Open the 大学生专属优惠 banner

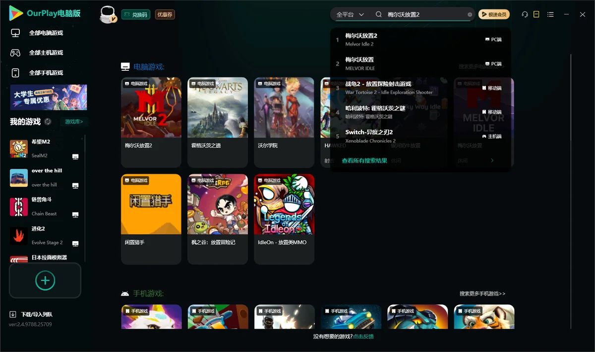tap(49, 97)
